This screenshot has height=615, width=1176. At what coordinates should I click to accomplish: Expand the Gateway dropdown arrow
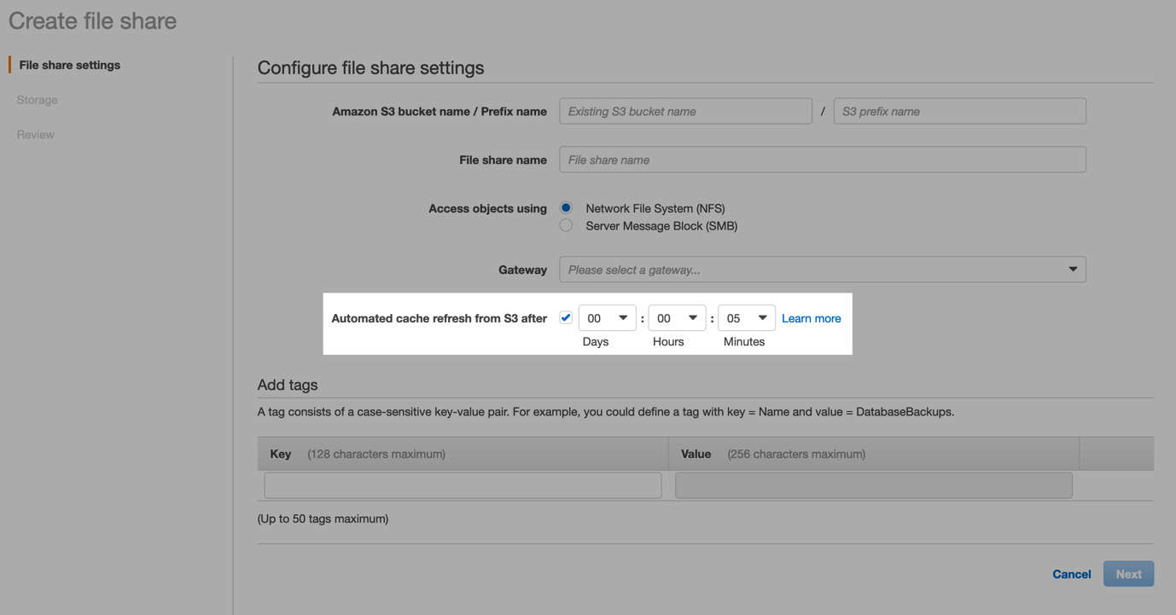click(1072, 269)
